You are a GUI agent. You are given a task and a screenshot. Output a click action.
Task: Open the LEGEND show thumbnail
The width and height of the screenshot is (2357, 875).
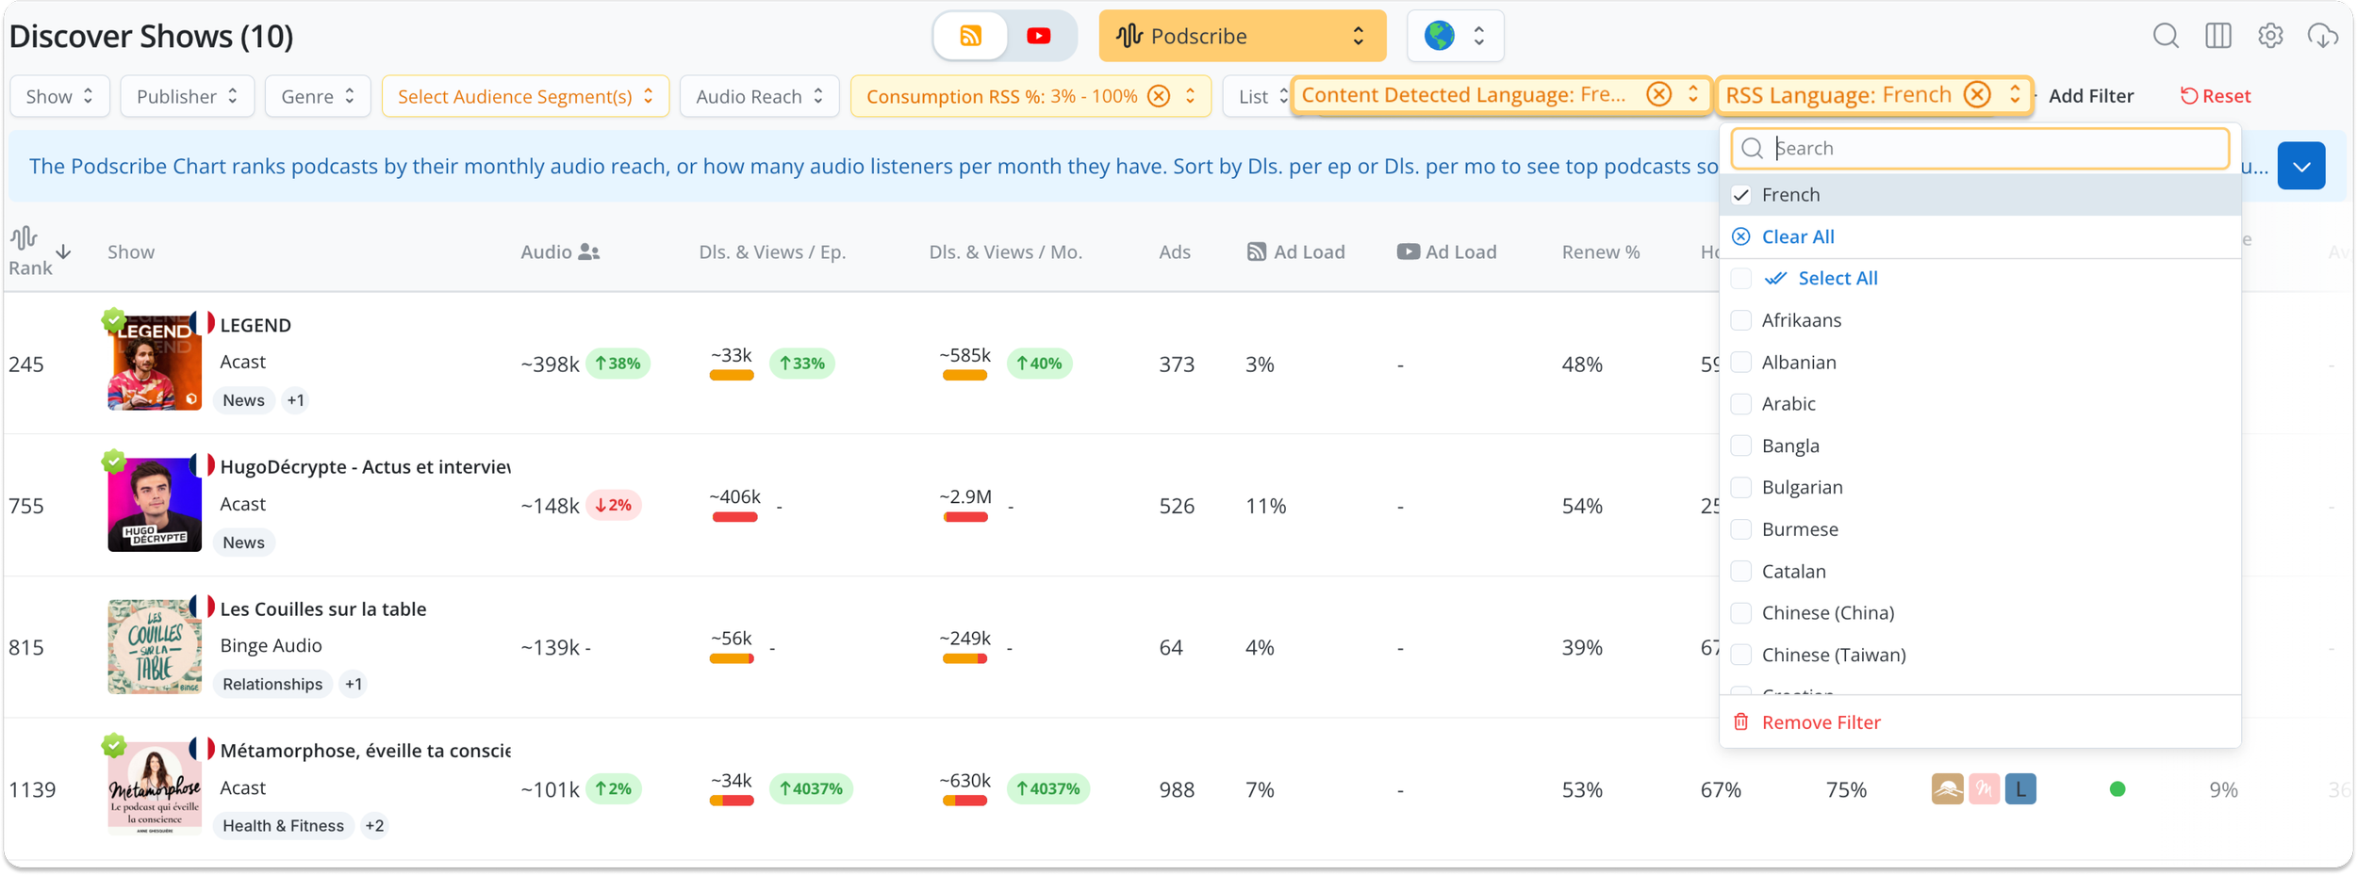click(x=155, y=363)
